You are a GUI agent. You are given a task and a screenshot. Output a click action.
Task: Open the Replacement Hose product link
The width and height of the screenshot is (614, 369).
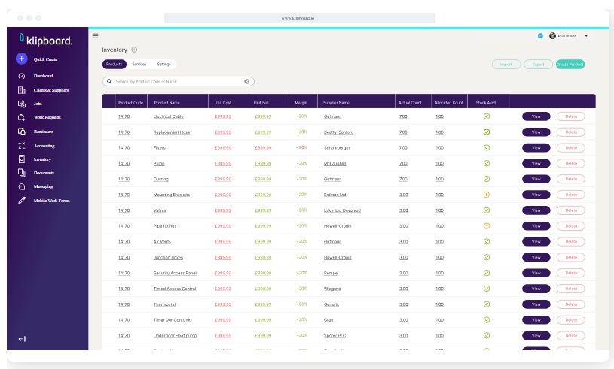171,132
